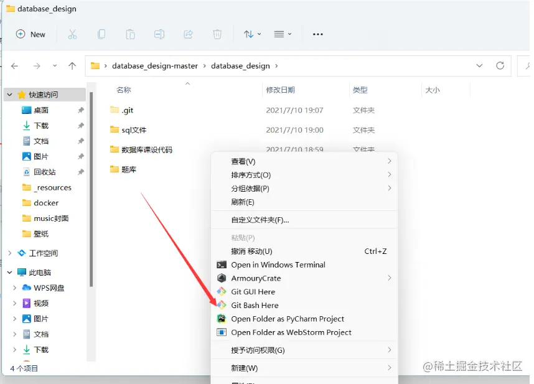Go forward with the right arrow
Viewport: 534px width, 384px height.
click(37, 66)
